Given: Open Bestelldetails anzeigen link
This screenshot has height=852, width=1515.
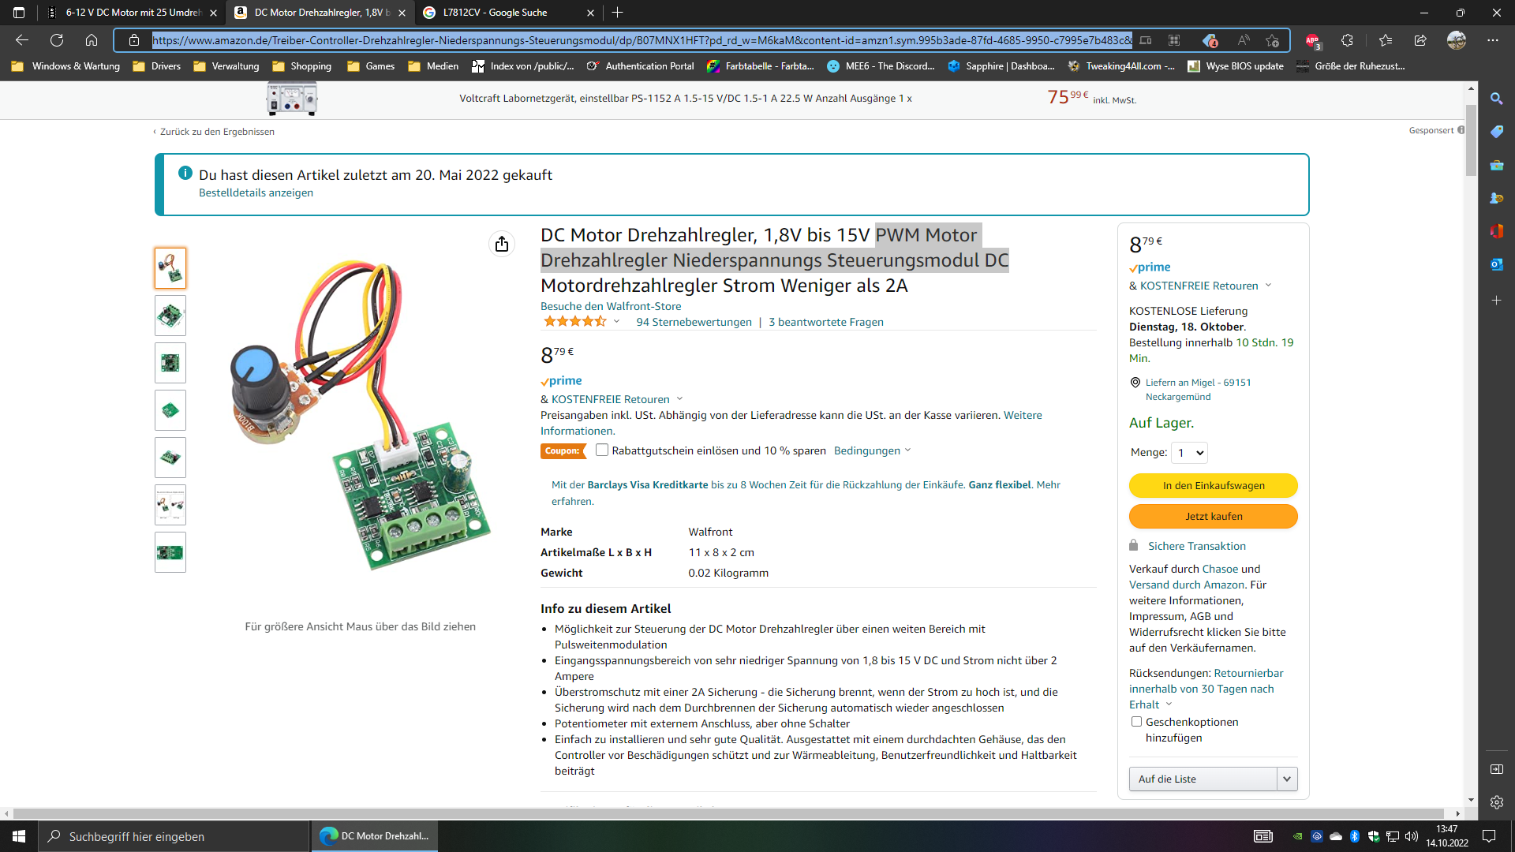Looking at the screenshot, I should click(x=256, y=192).
